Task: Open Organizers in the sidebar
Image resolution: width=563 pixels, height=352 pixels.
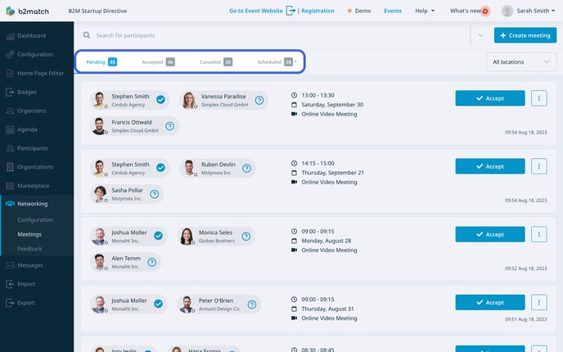Action: 31,111
